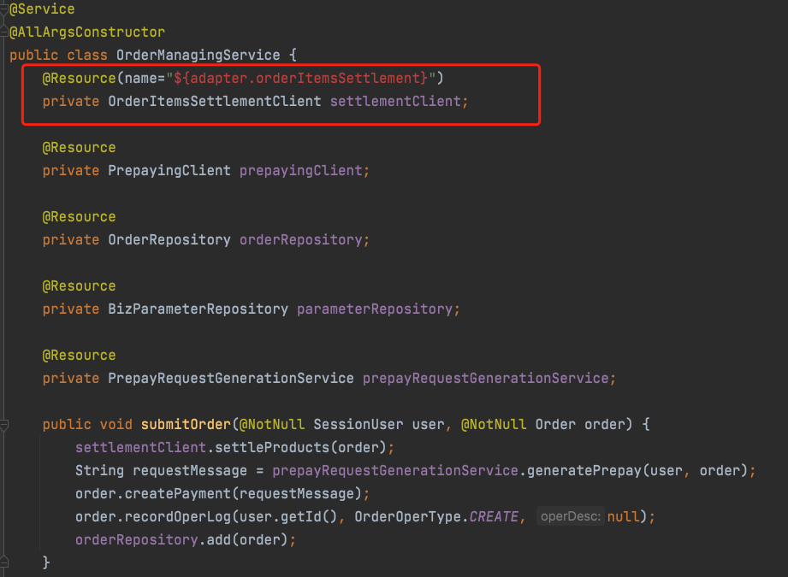788x577 pixels.
Task: Click the parameterRepository field name
Action: (375, 309)
